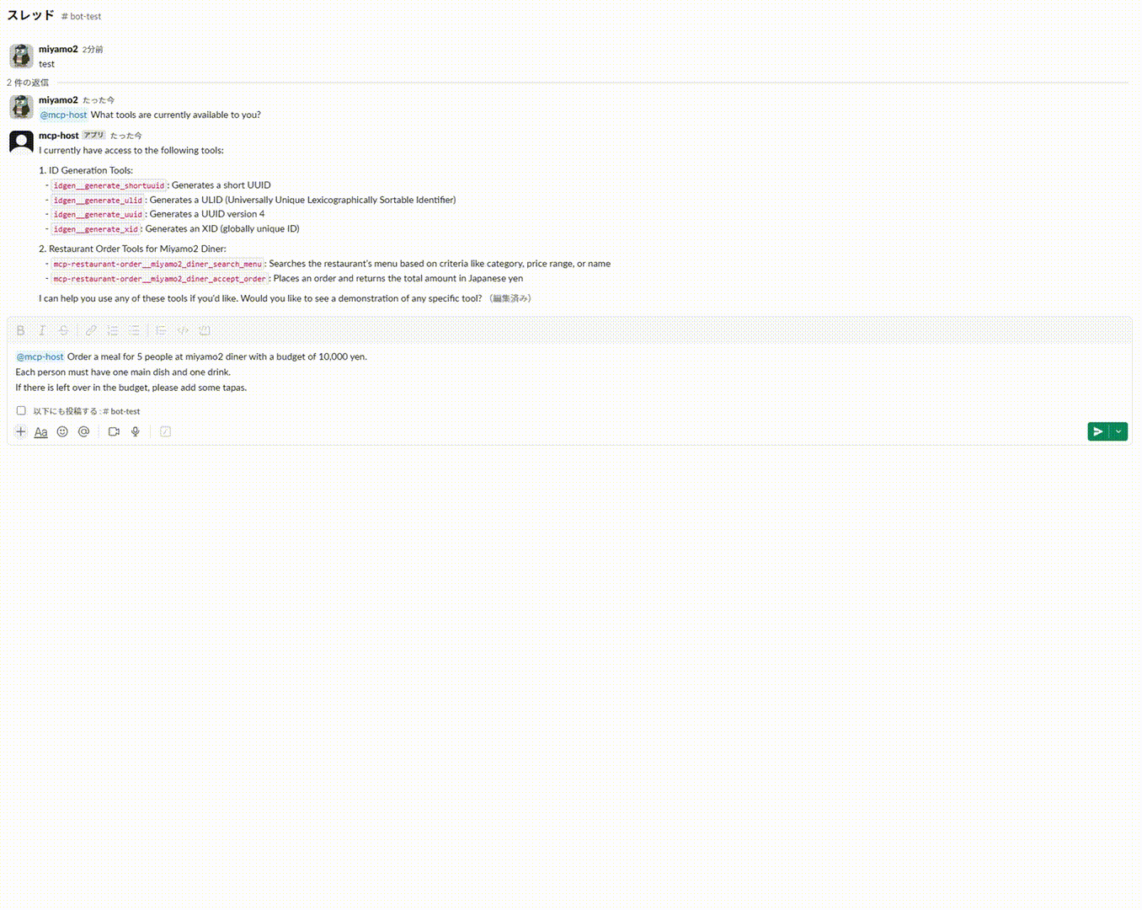Open the emoji picker
The height and width of the screenshot is (910, 1142).
coord(62,431)
